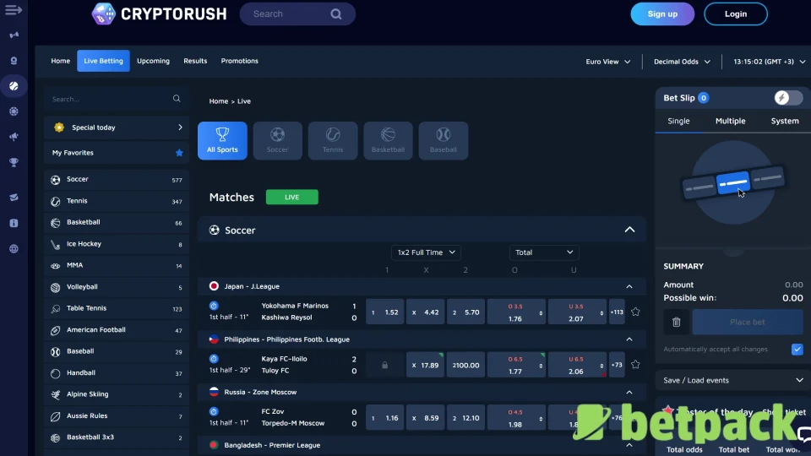Select the Baseball filter tile
This screenshot has height=456, width=811.
[444, 141]
